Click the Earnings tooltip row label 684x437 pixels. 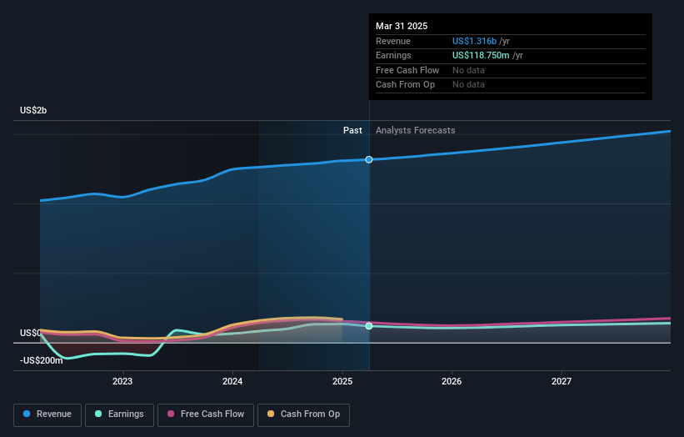(393, 55)
